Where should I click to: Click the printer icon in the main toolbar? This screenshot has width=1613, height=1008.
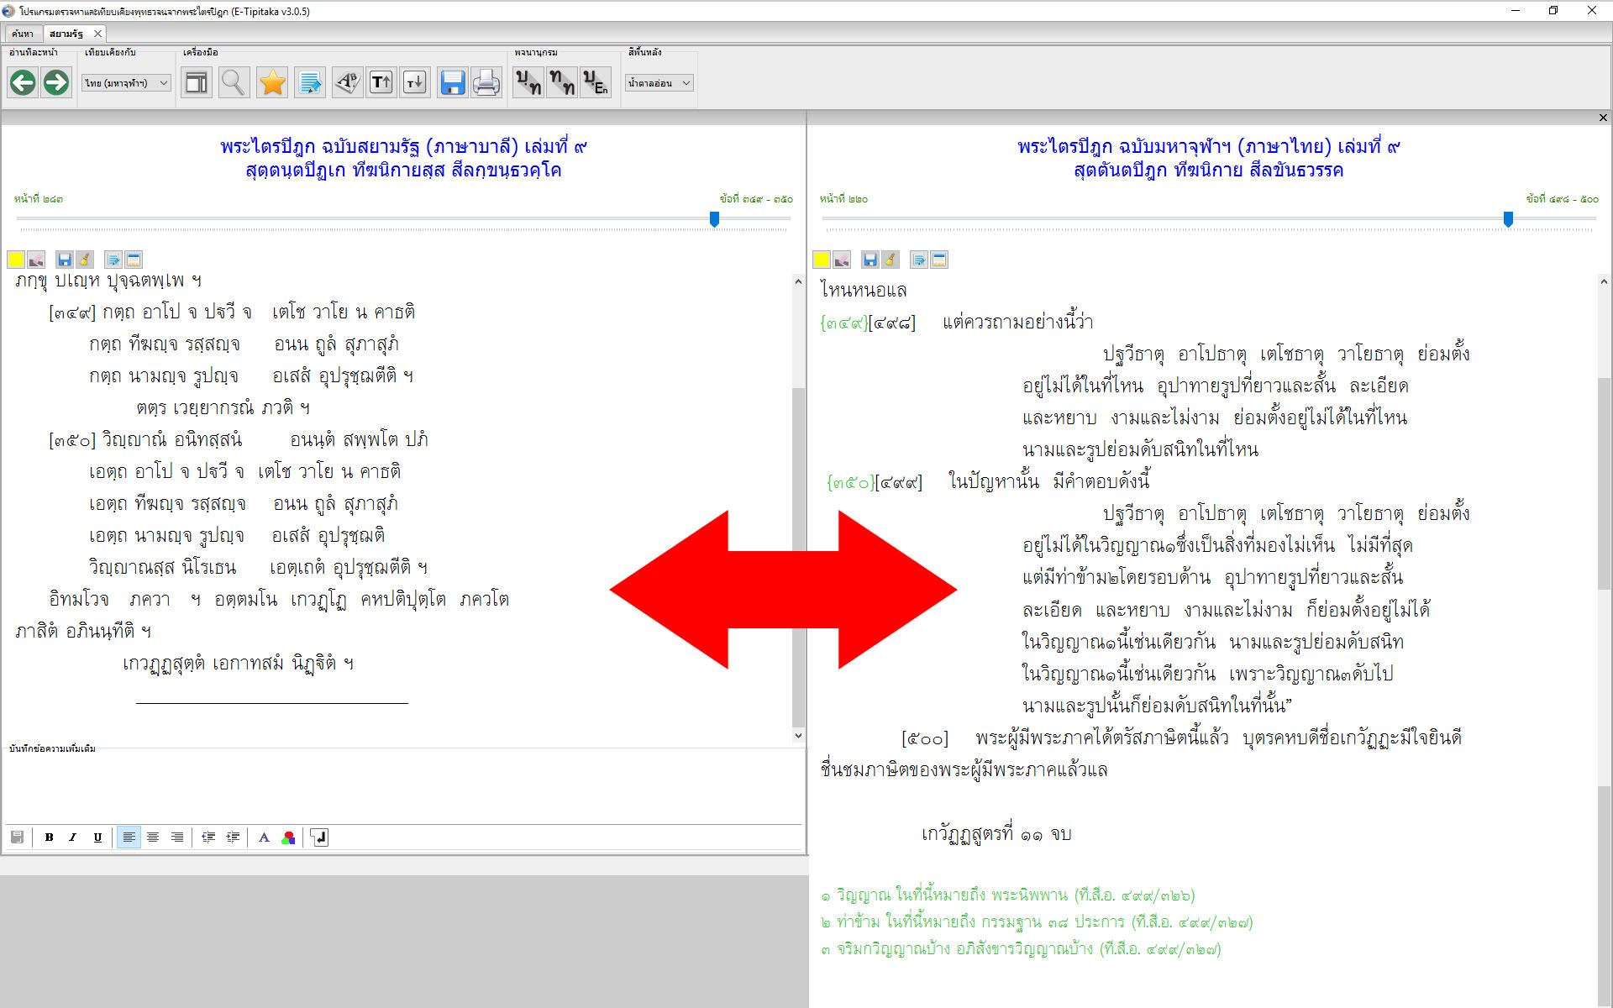(486, 82)
